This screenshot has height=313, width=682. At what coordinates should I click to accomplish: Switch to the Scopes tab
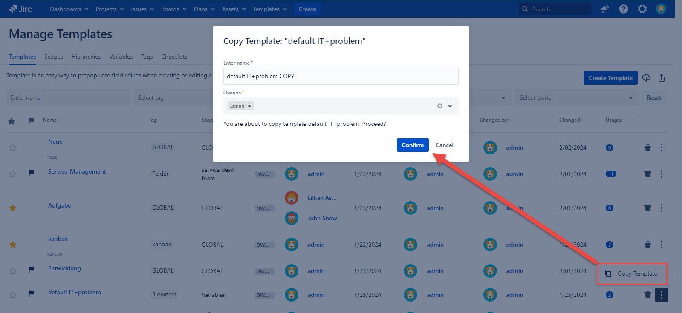[x=53, y=57]
